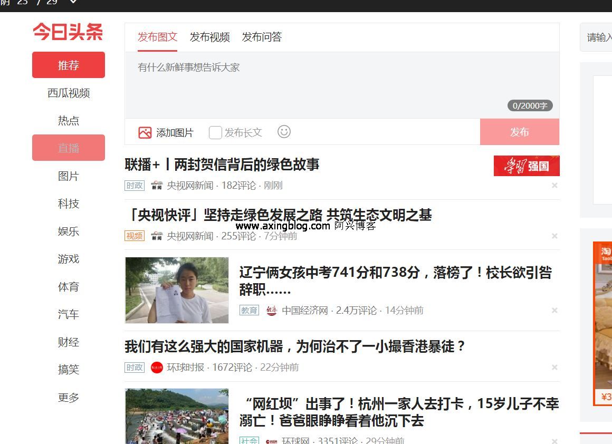Click the 时政 tag on 联播+ article
This screenshot has width=612, height=444.
135,185
